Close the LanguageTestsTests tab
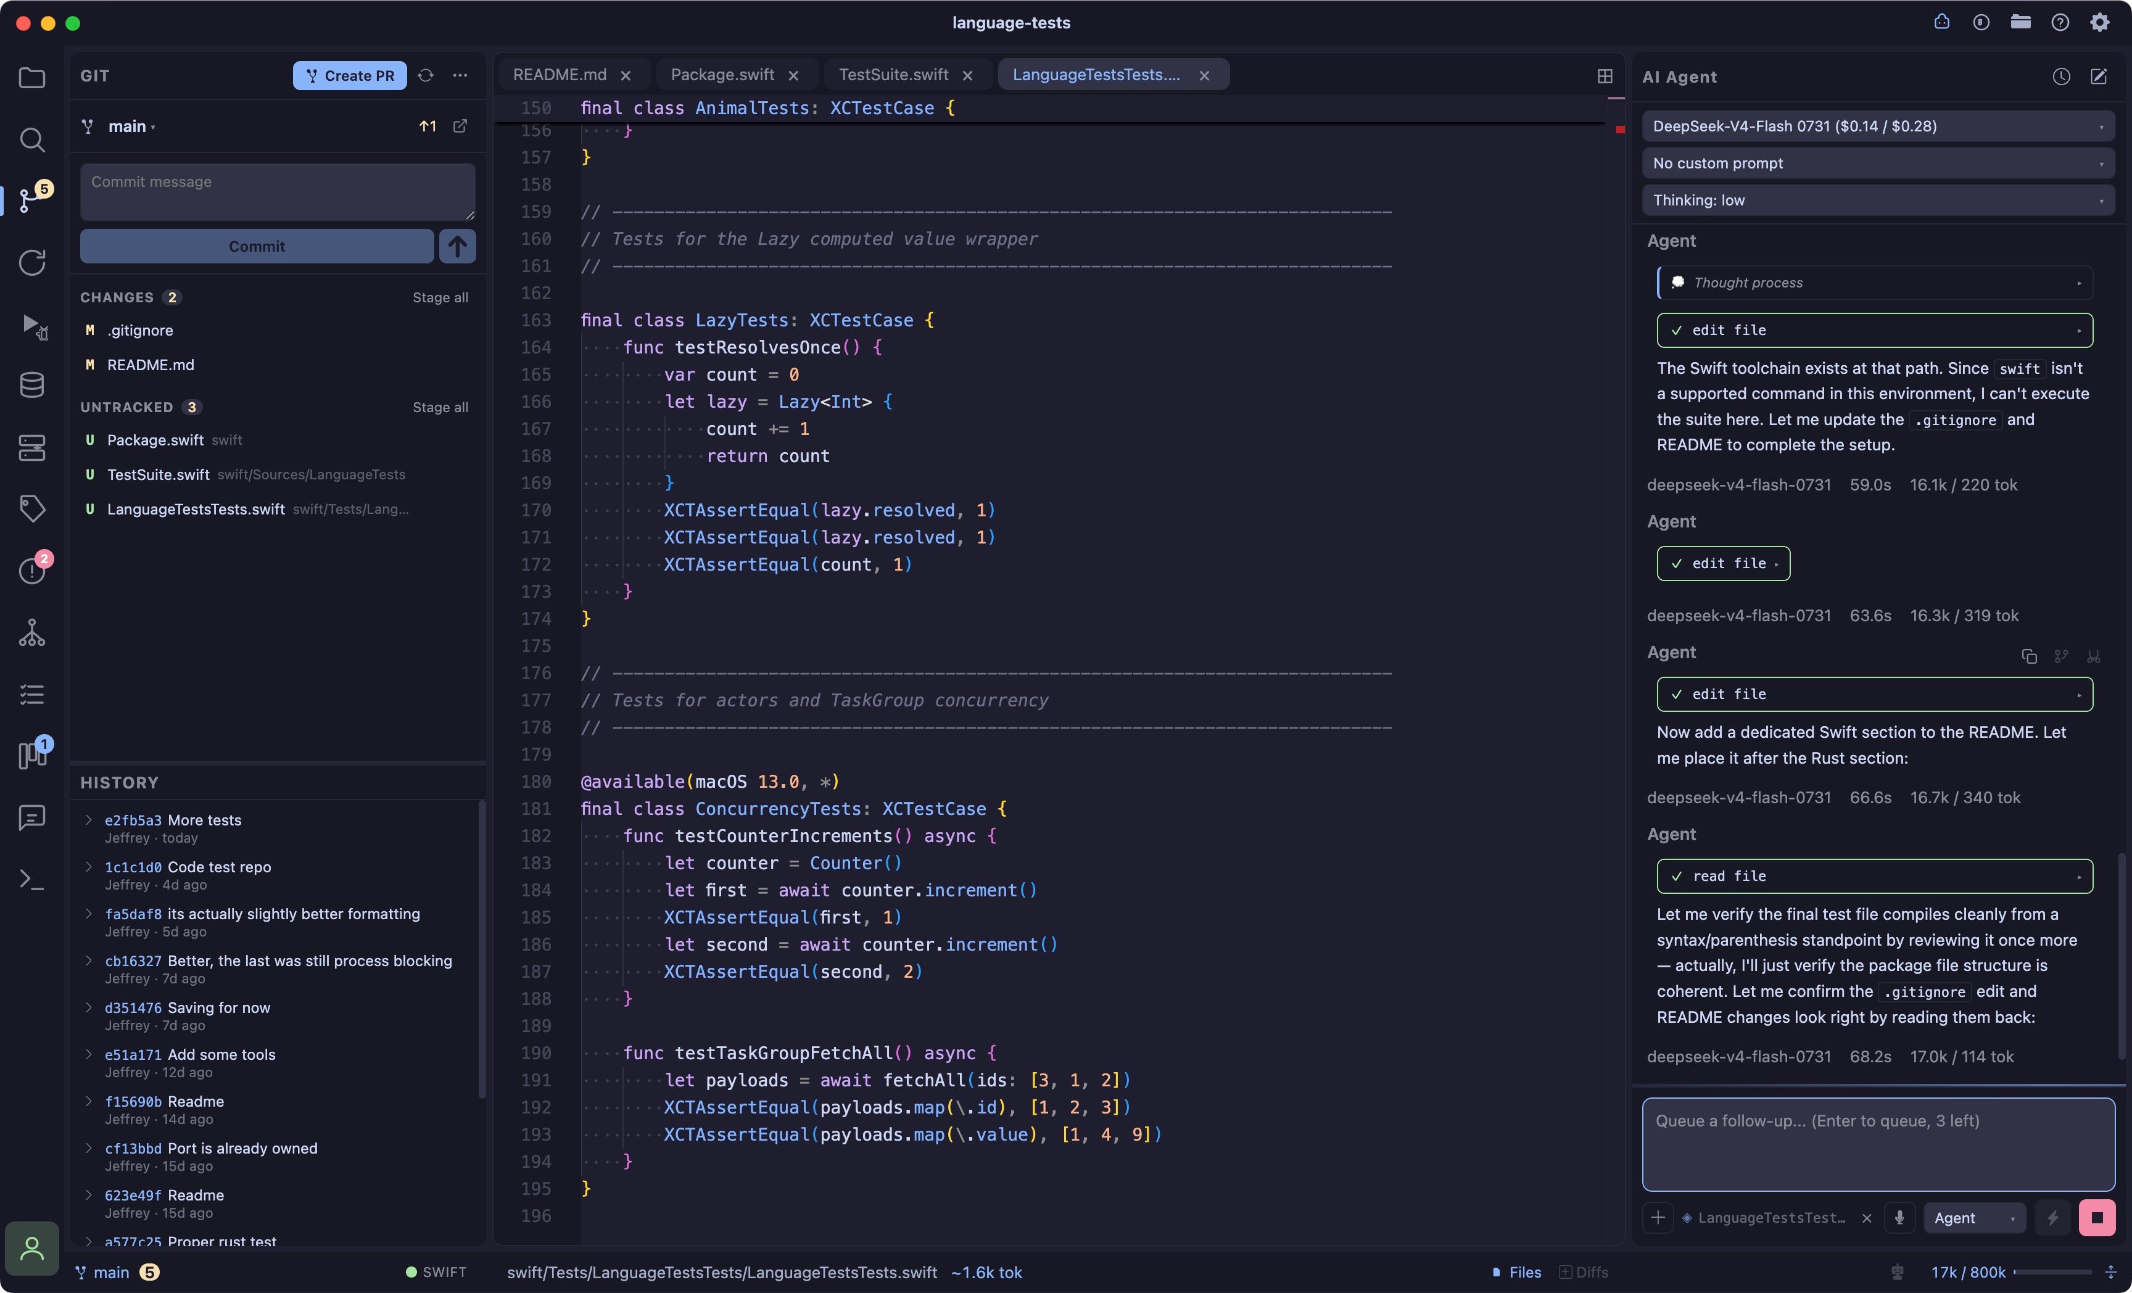 click(x=1204, y=76)
